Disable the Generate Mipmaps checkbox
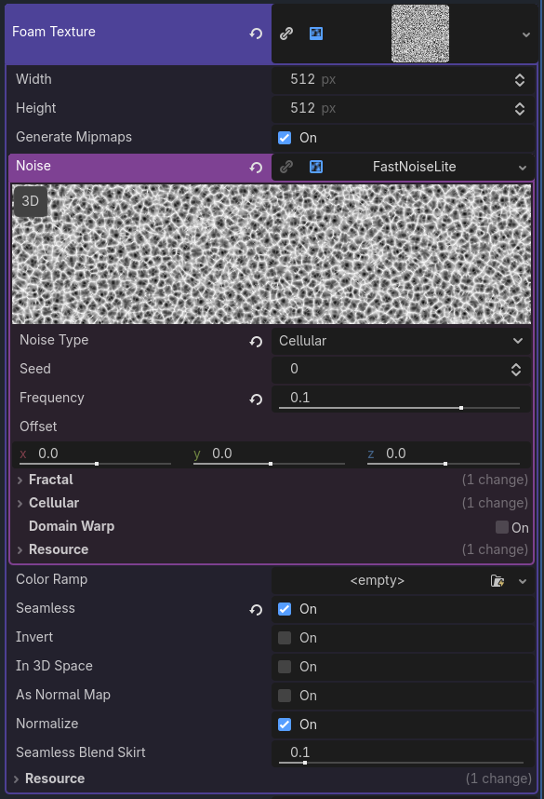544x799 pixels. click(x=284, y=137)
